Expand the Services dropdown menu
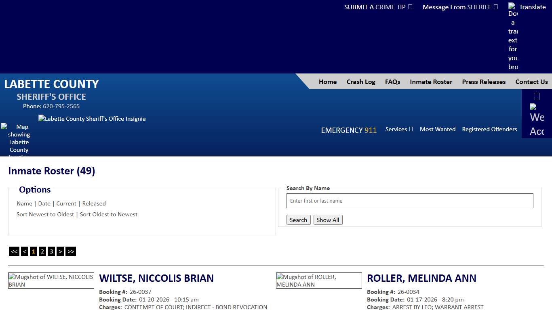 click(399, 129)
